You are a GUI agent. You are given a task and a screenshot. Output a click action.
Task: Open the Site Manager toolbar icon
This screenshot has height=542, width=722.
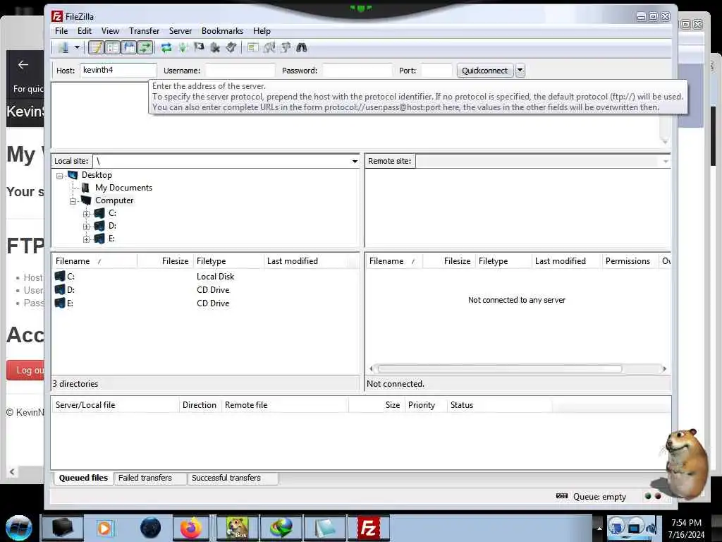coord(63,47)
